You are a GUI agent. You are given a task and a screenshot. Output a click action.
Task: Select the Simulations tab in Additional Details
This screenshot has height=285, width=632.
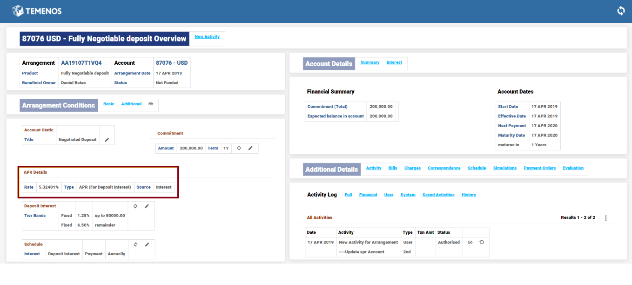pyautogui.click(x=504, y=168)
